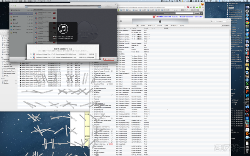Screen dimensions: 250x156
Task: Click the smiley face icon in Chrome's title bar
Action: click(x=202, y=4)
